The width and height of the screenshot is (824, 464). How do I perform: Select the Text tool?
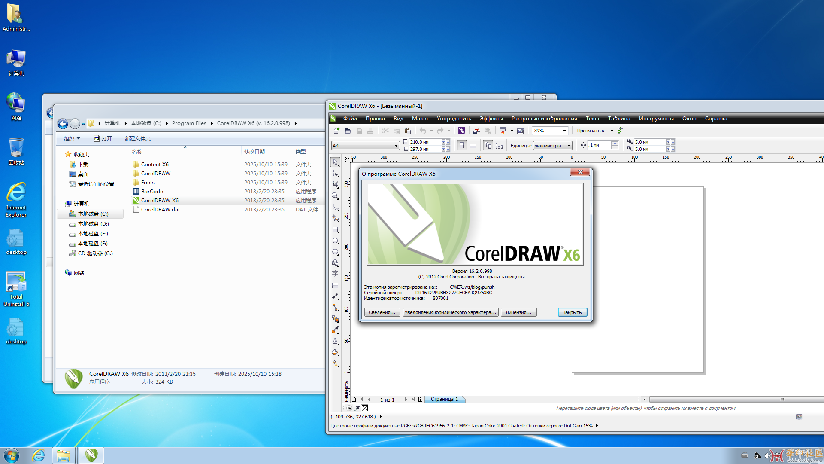[335, 274]
